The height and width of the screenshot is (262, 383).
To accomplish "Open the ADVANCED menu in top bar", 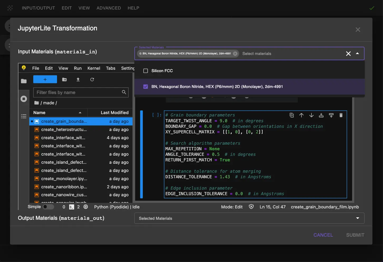I will pos(108,8).
